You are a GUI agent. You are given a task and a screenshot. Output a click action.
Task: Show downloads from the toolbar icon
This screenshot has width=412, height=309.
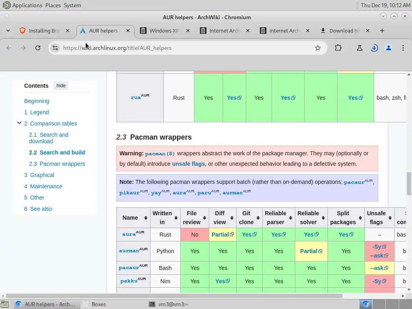(x=374, y=48)
